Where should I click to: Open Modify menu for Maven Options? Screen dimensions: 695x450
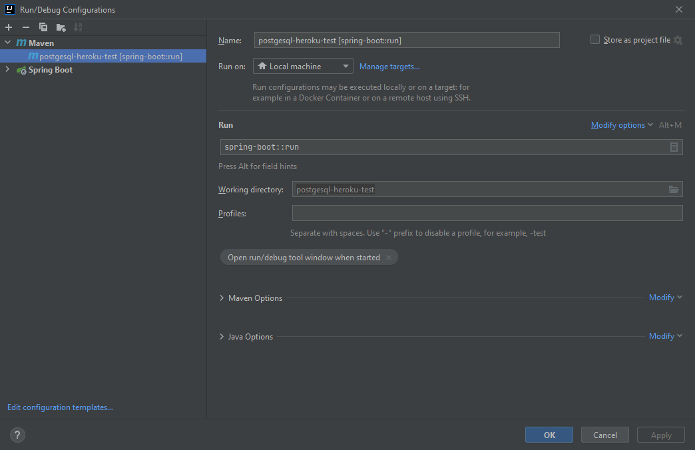(665, 298)
